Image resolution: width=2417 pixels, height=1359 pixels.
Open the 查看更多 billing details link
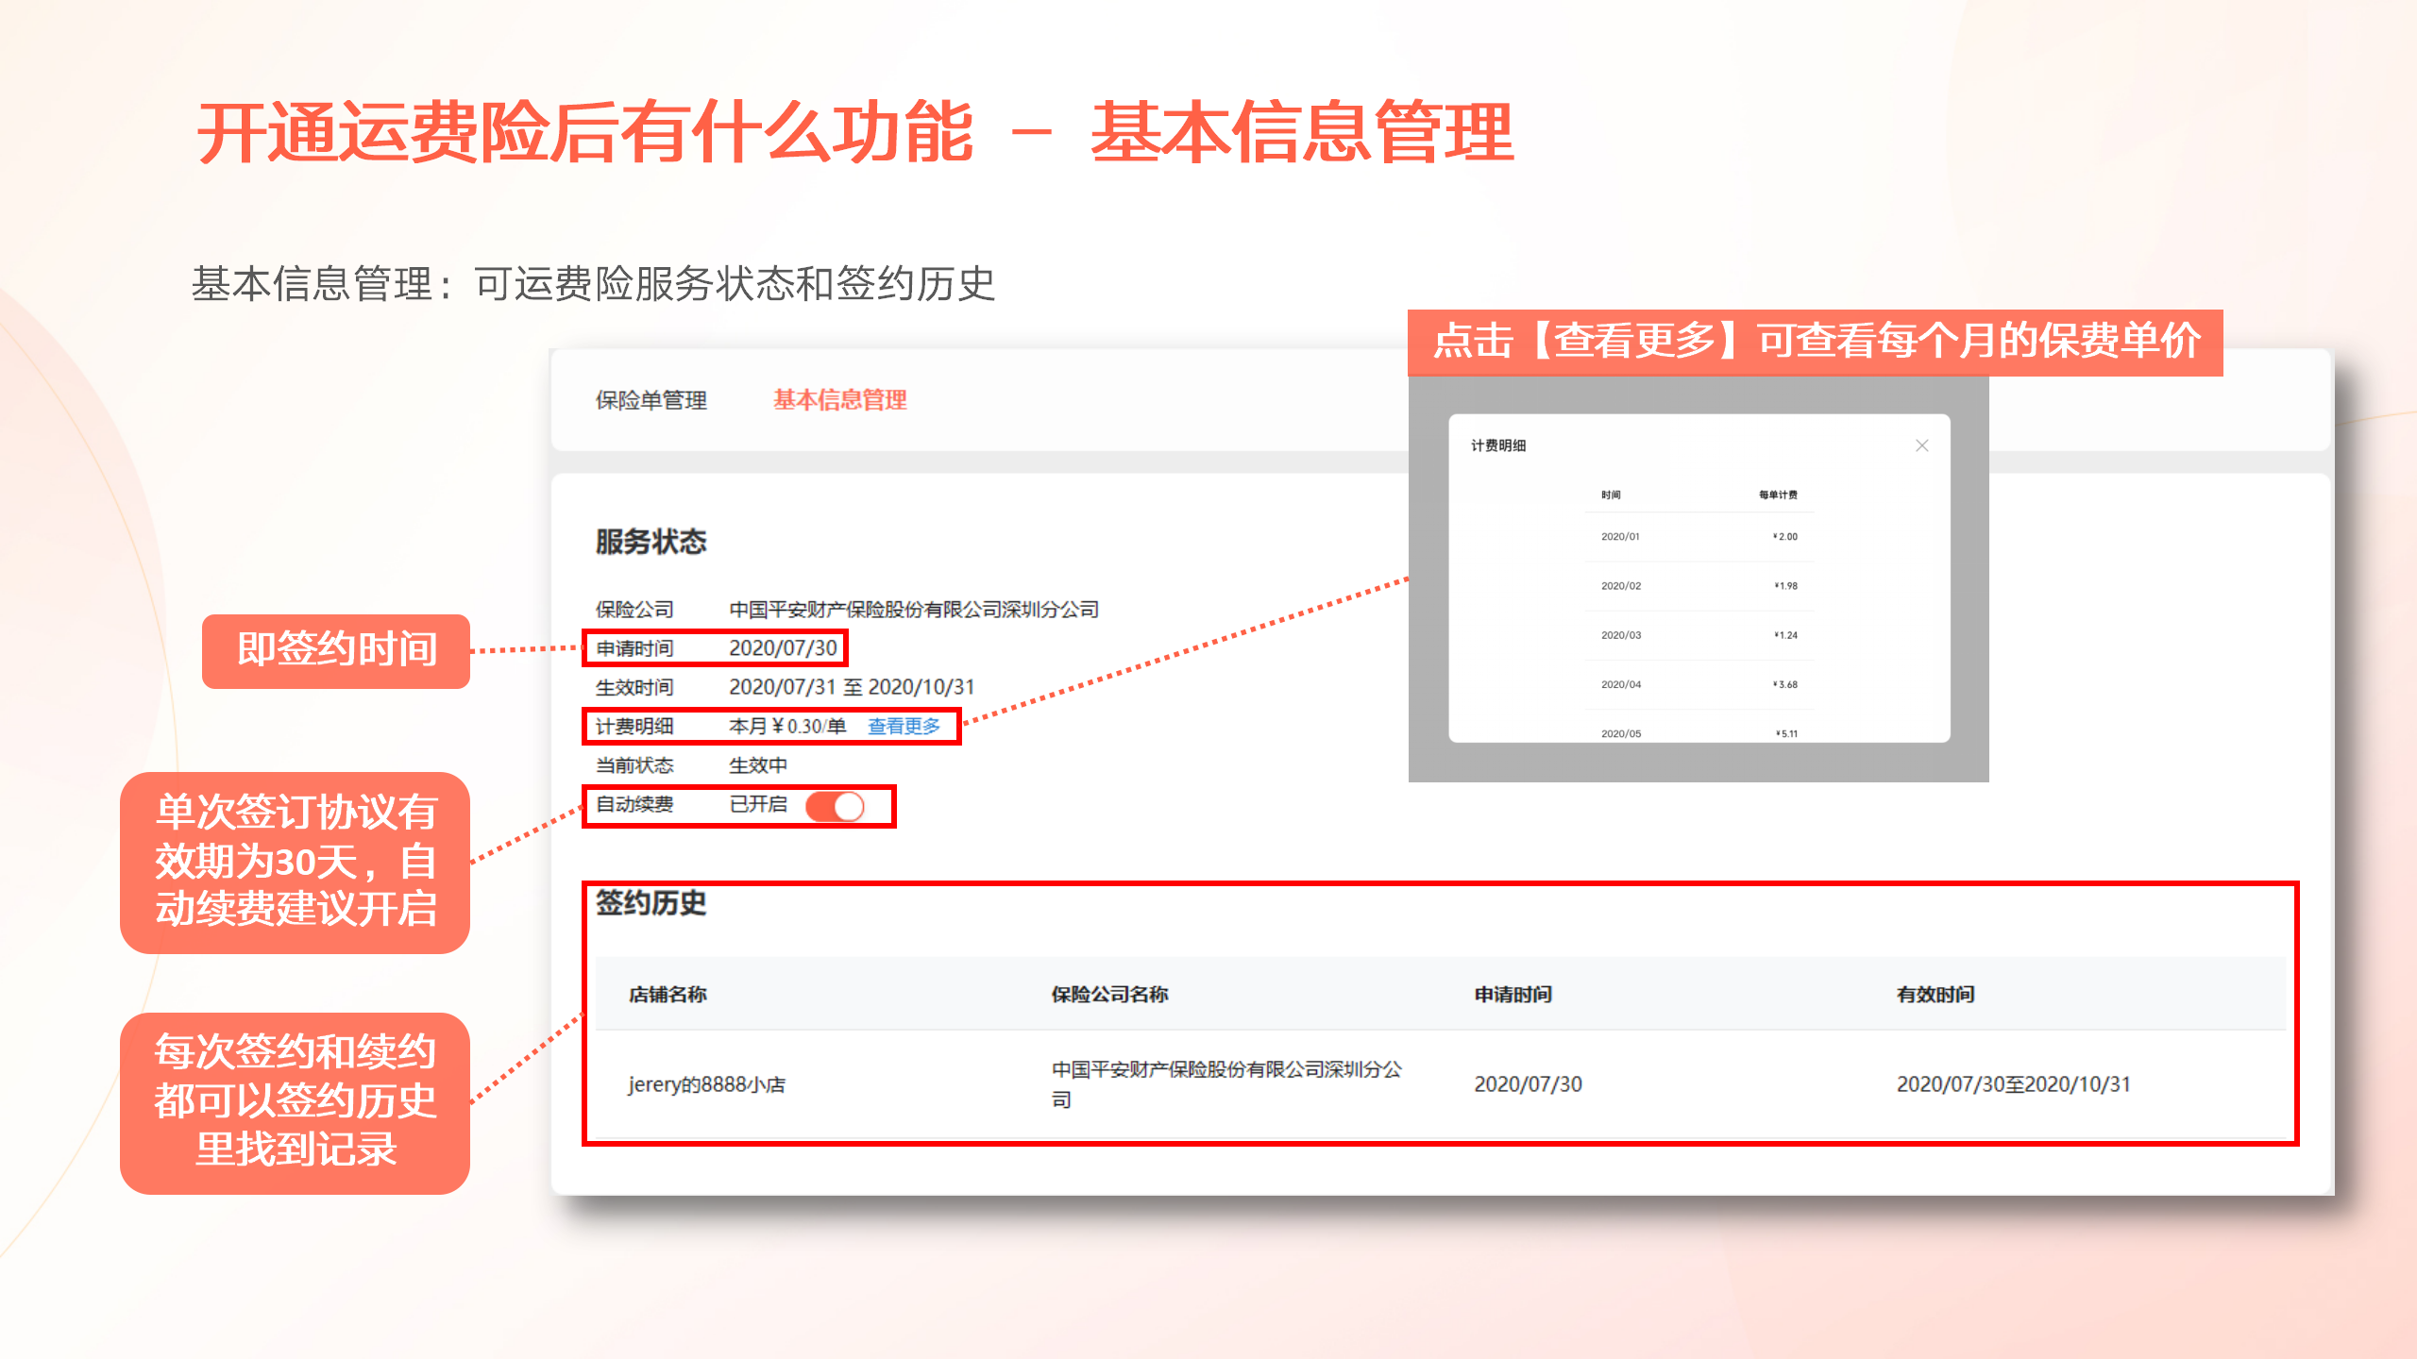pos(904,726)
